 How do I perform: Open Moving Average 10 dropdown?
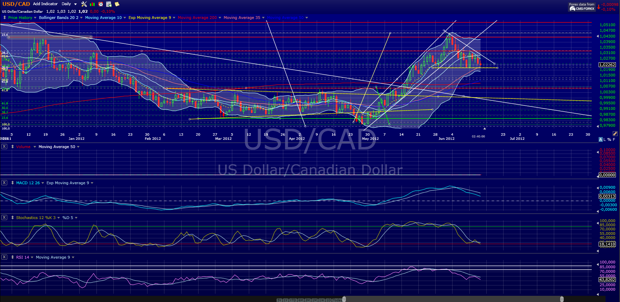point(125,18)
